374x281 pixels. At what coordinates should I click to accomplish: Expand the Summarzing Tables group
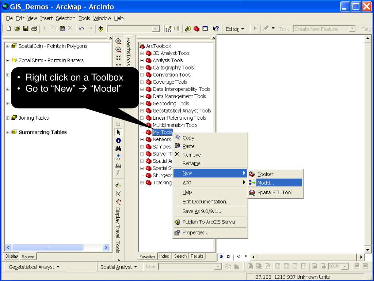(8, 132)
